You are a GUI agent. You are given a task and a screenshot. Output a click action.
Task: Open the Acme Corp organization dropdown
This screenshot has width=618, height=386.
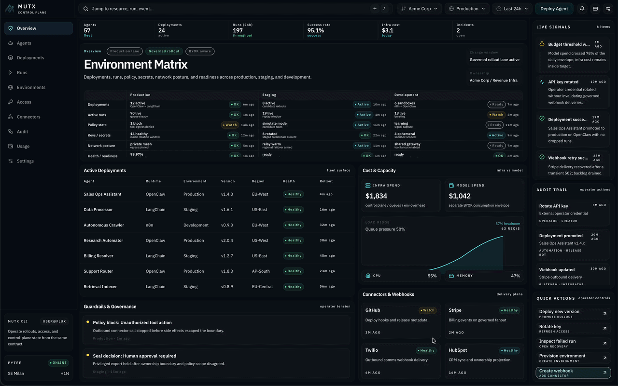(x=420, y=9)
